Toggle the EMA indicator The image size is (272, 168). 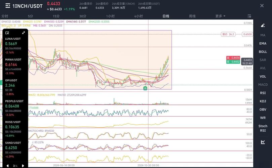click(x=263, y=44)
